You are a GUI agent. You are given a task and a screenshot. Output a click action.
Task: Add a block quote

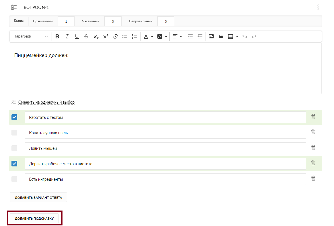tap(221, 36)
